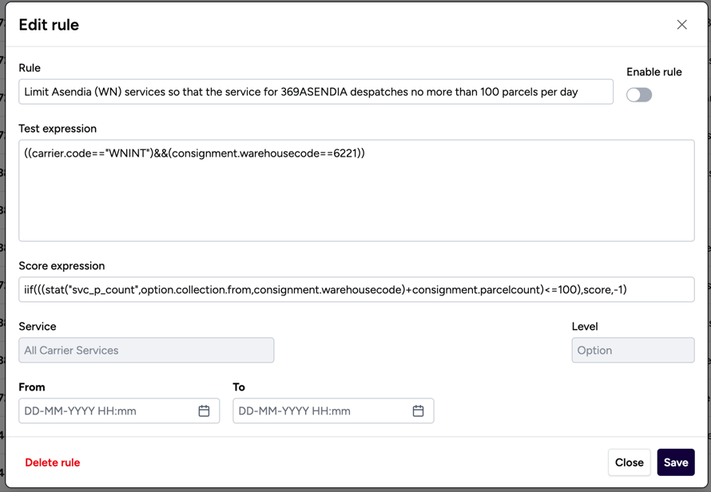Focus the From date input

119,411
